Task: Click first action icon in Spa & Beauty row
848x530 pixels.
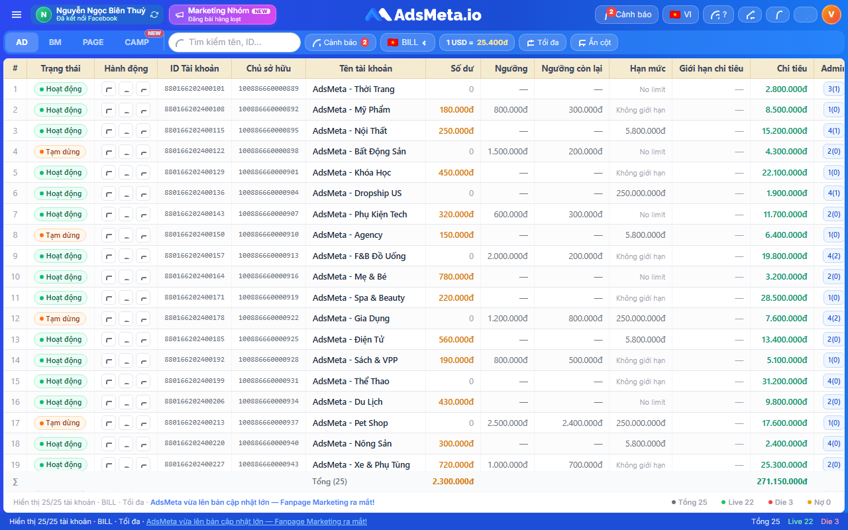Action: [x=109, y=298]
